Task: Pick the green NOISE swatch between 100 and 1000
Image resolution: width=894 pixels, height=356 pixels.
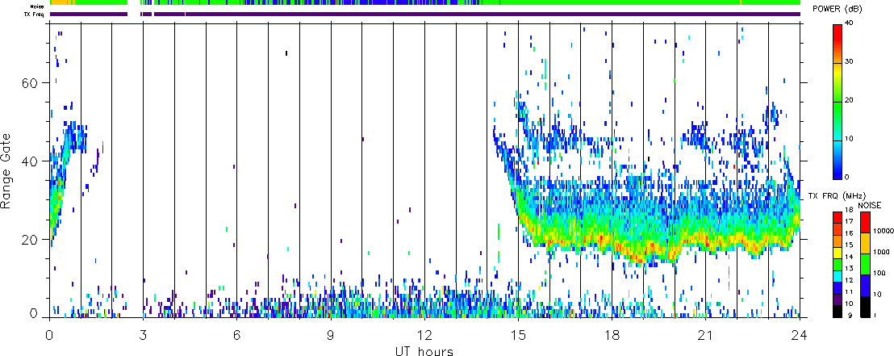Action: (865, 264)
